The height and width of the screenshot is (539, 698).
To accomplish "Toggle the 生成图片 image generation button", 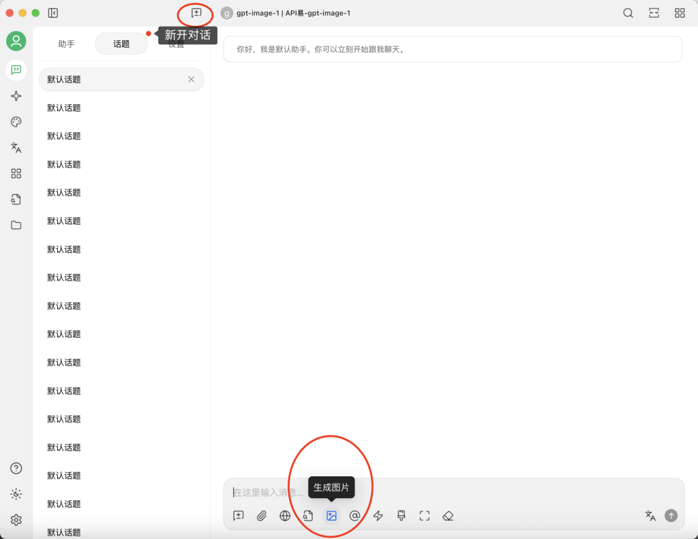I will point(331,516).
